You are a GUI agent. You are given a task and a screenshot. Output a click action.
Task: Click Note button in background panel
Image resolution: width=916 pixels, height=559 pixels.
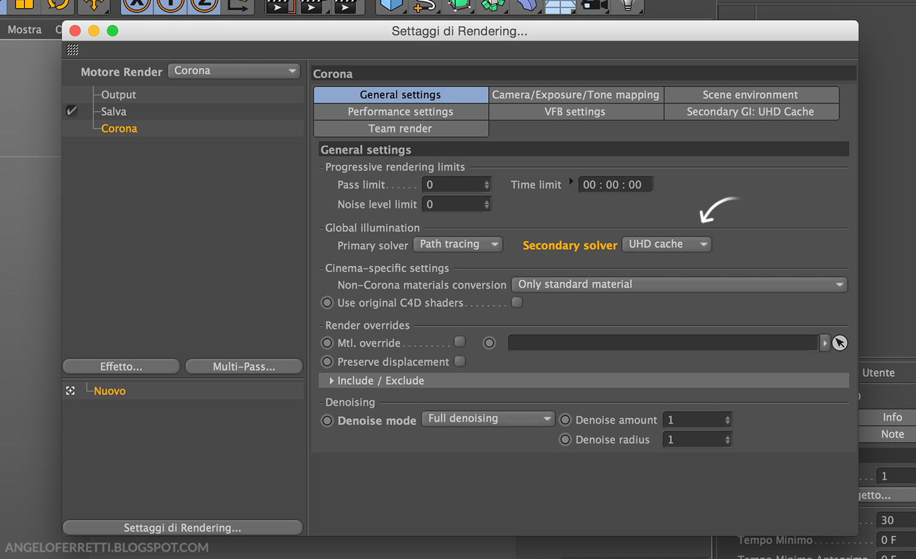[887, 434]
